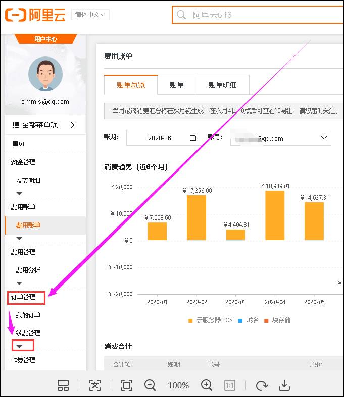Click the 100% zoom level text
344x397 pixels.
click(178, 385)
